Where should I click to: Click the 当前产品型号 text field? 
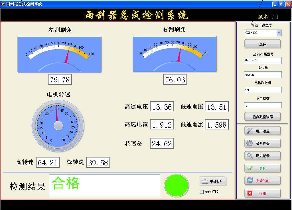point(263,61)
